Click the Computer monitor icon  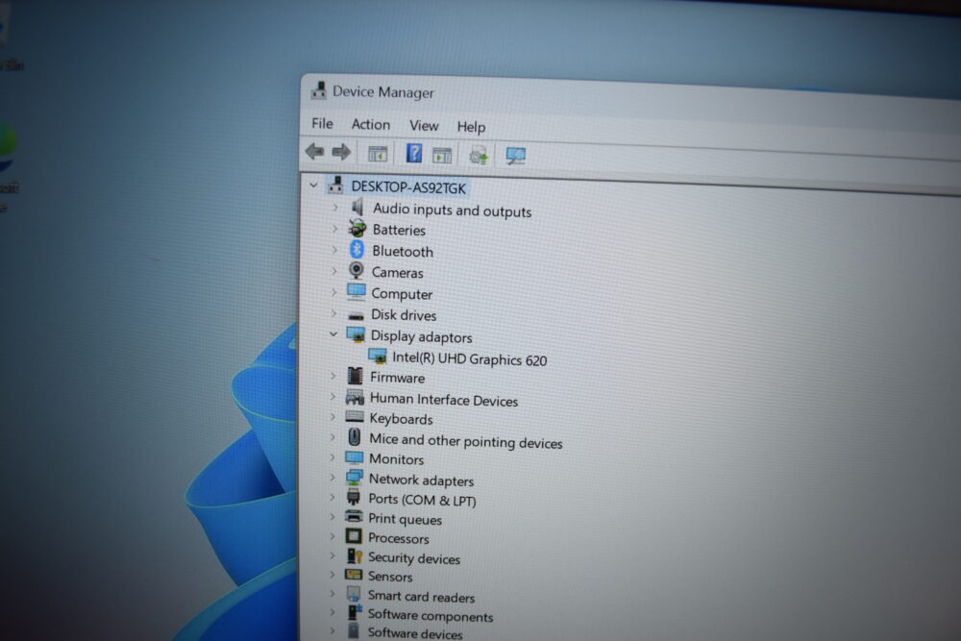pyautogui.click(x=357, y=292)
